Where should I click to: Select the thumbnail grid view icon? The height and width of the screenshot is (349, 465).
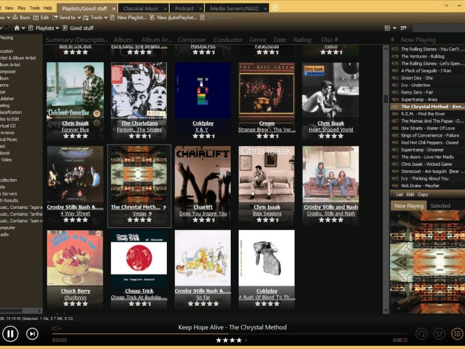387,28
